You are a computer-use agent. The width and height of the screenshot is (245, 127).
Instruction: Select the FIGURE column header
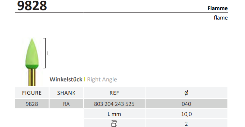coord(32,93)
